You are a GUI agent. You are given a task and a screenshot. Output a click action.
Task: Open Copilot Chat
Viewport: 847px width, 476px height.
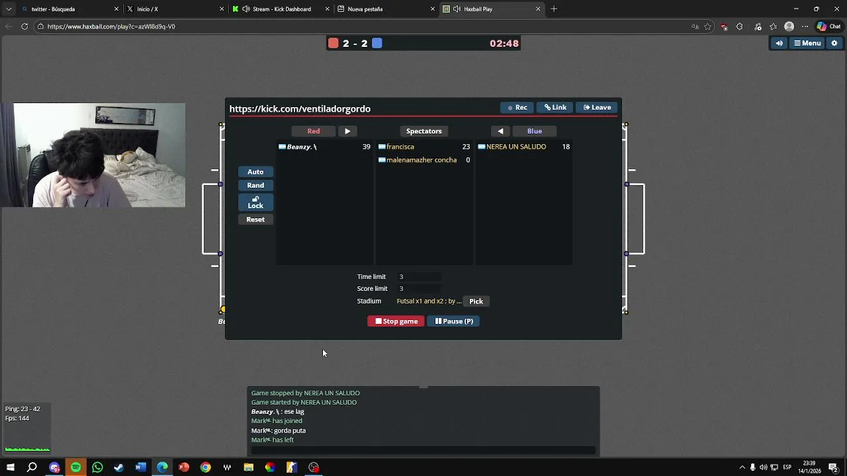pyautogui.click(x=829, y=26)
